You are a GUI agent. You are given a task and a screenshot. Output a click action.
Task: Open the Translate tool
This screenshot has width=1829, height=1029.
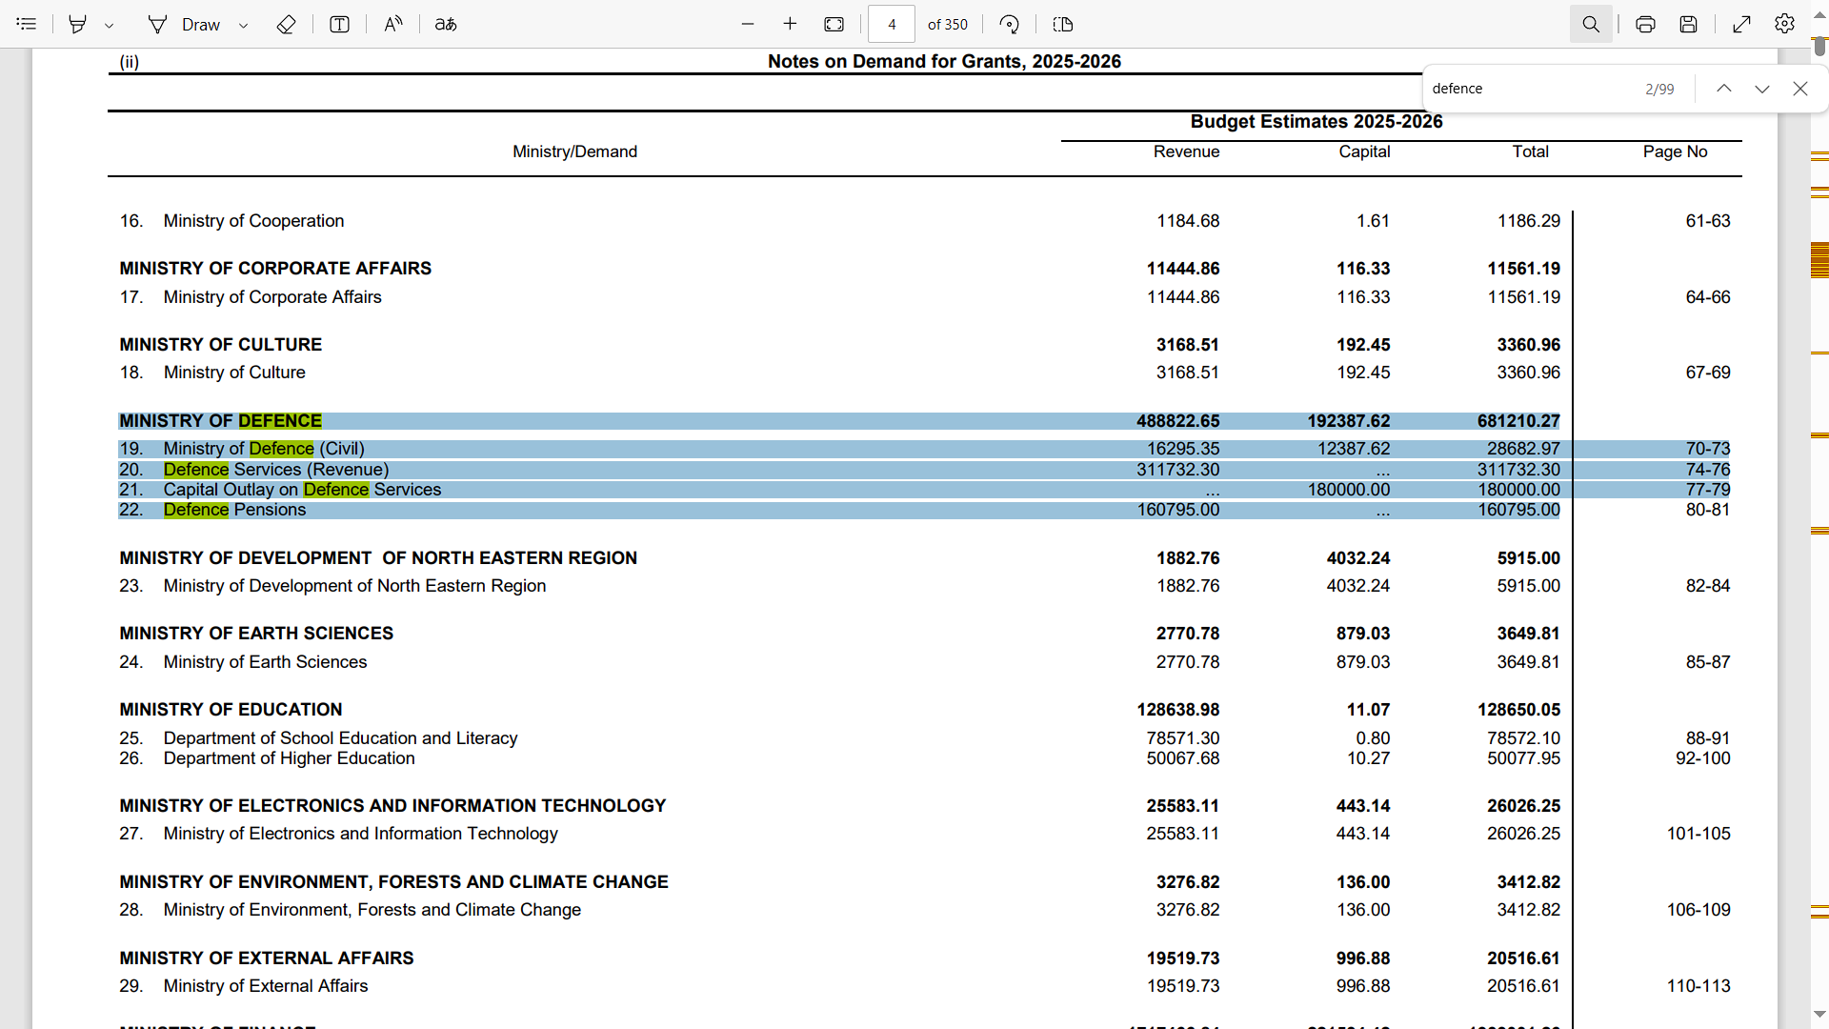446,24
